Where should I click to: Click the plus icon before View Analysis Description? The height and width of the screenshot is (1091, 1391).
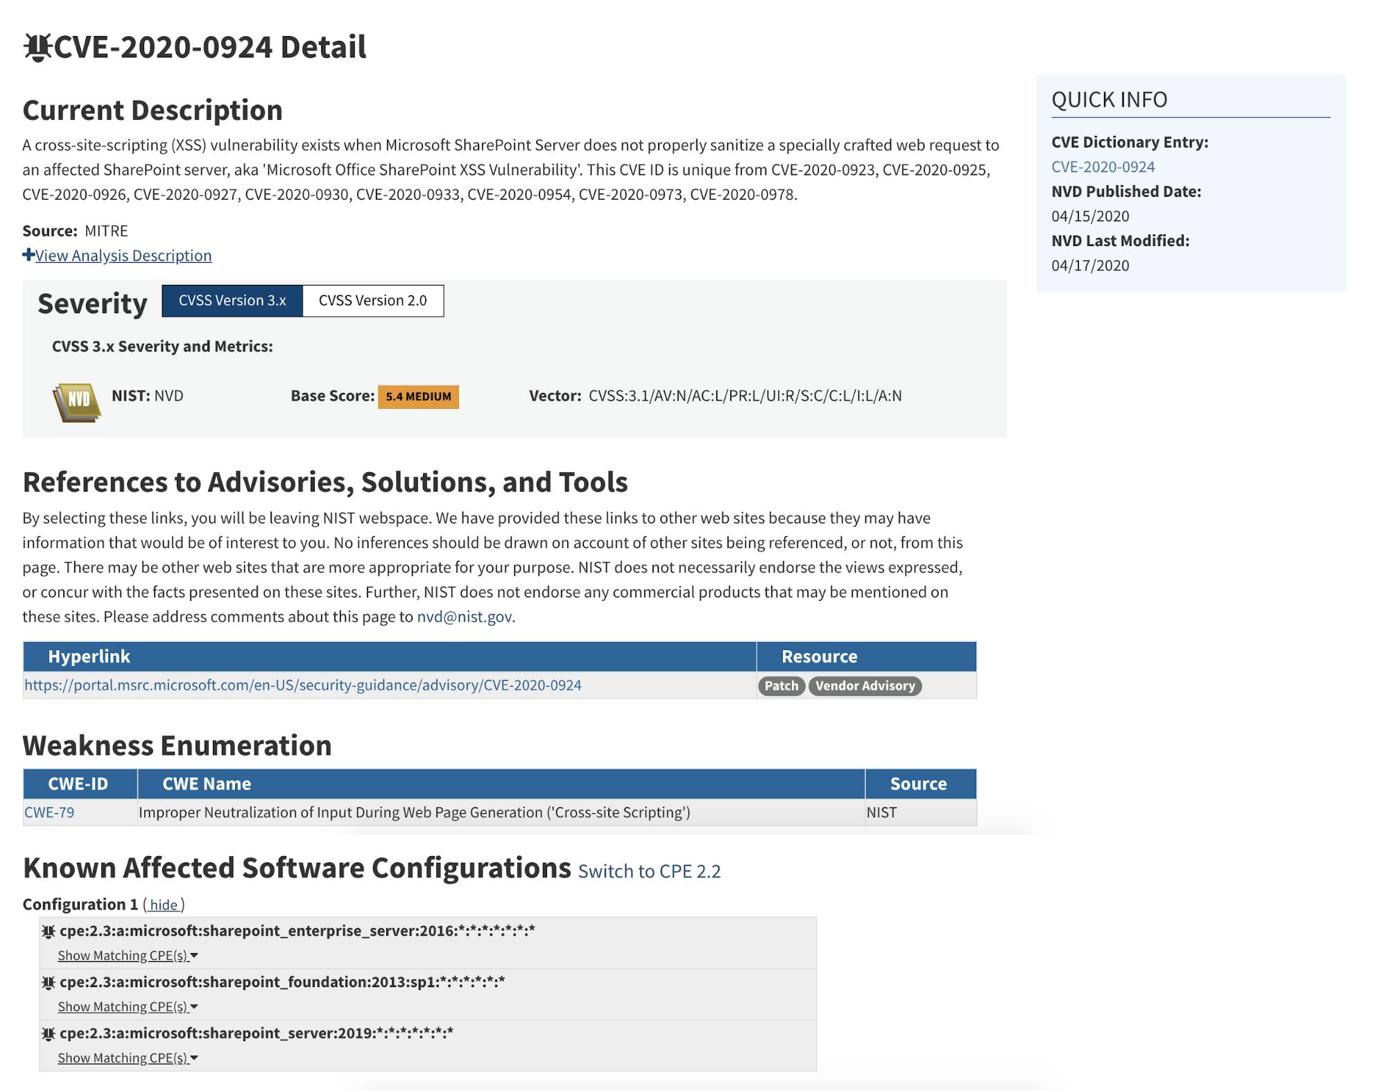(x=28, y=255)
